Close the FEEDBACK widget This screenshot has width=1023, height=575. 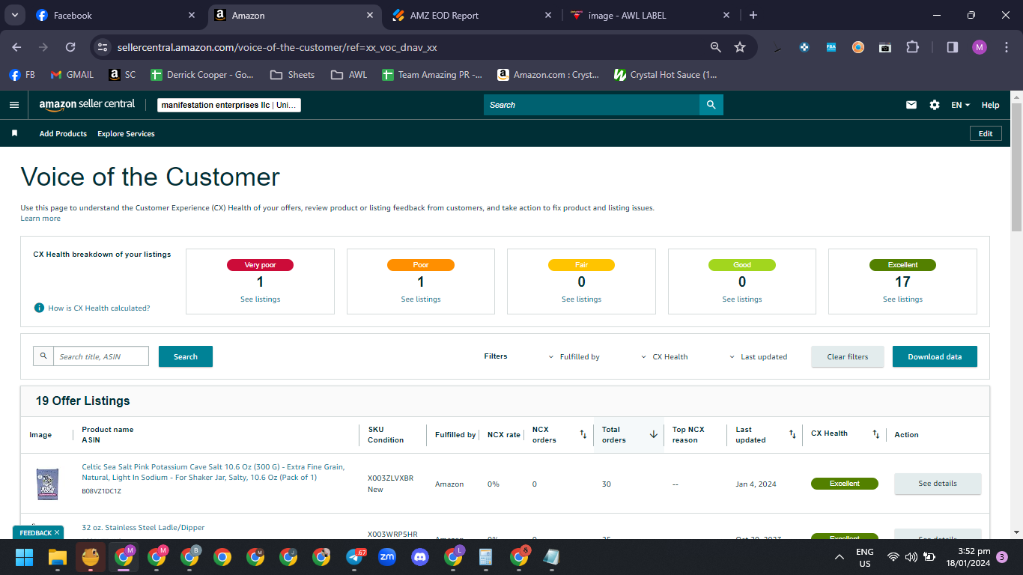58,532
